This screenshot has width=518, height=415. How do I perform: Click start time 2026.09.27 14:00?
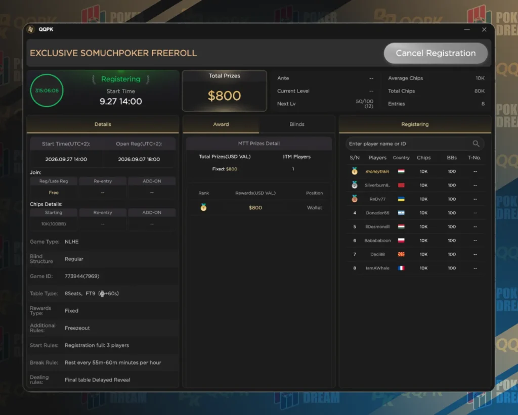(x=66, y=159)
